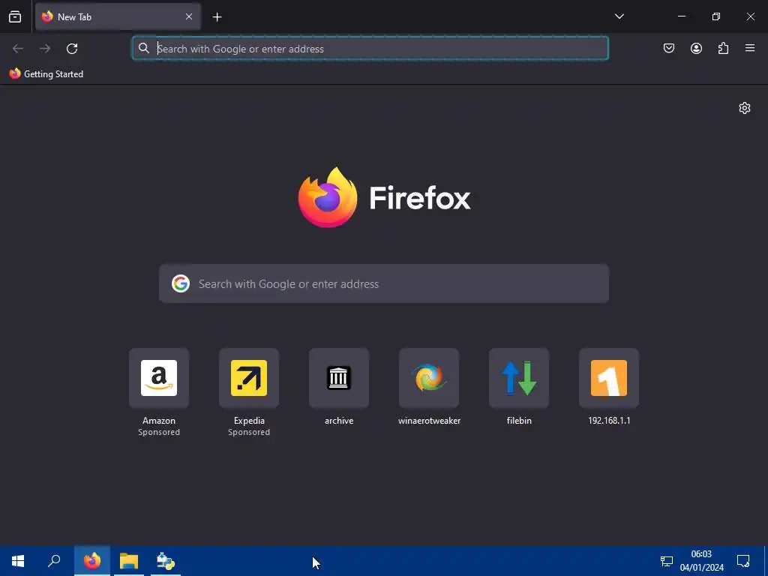Select the New Tab tab
The image size is (768, 576).
tap(118, 16)
